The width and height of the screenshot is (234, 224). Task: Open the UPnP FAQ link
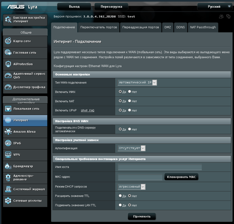(x=88, y=111)
